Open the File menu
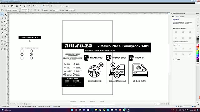 pyautogui.click(x=3, y=3)
